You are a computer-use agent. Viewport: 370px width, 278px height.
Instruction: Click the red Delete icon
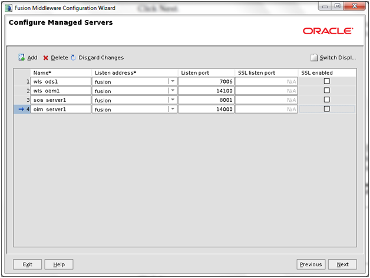point(46,58)
